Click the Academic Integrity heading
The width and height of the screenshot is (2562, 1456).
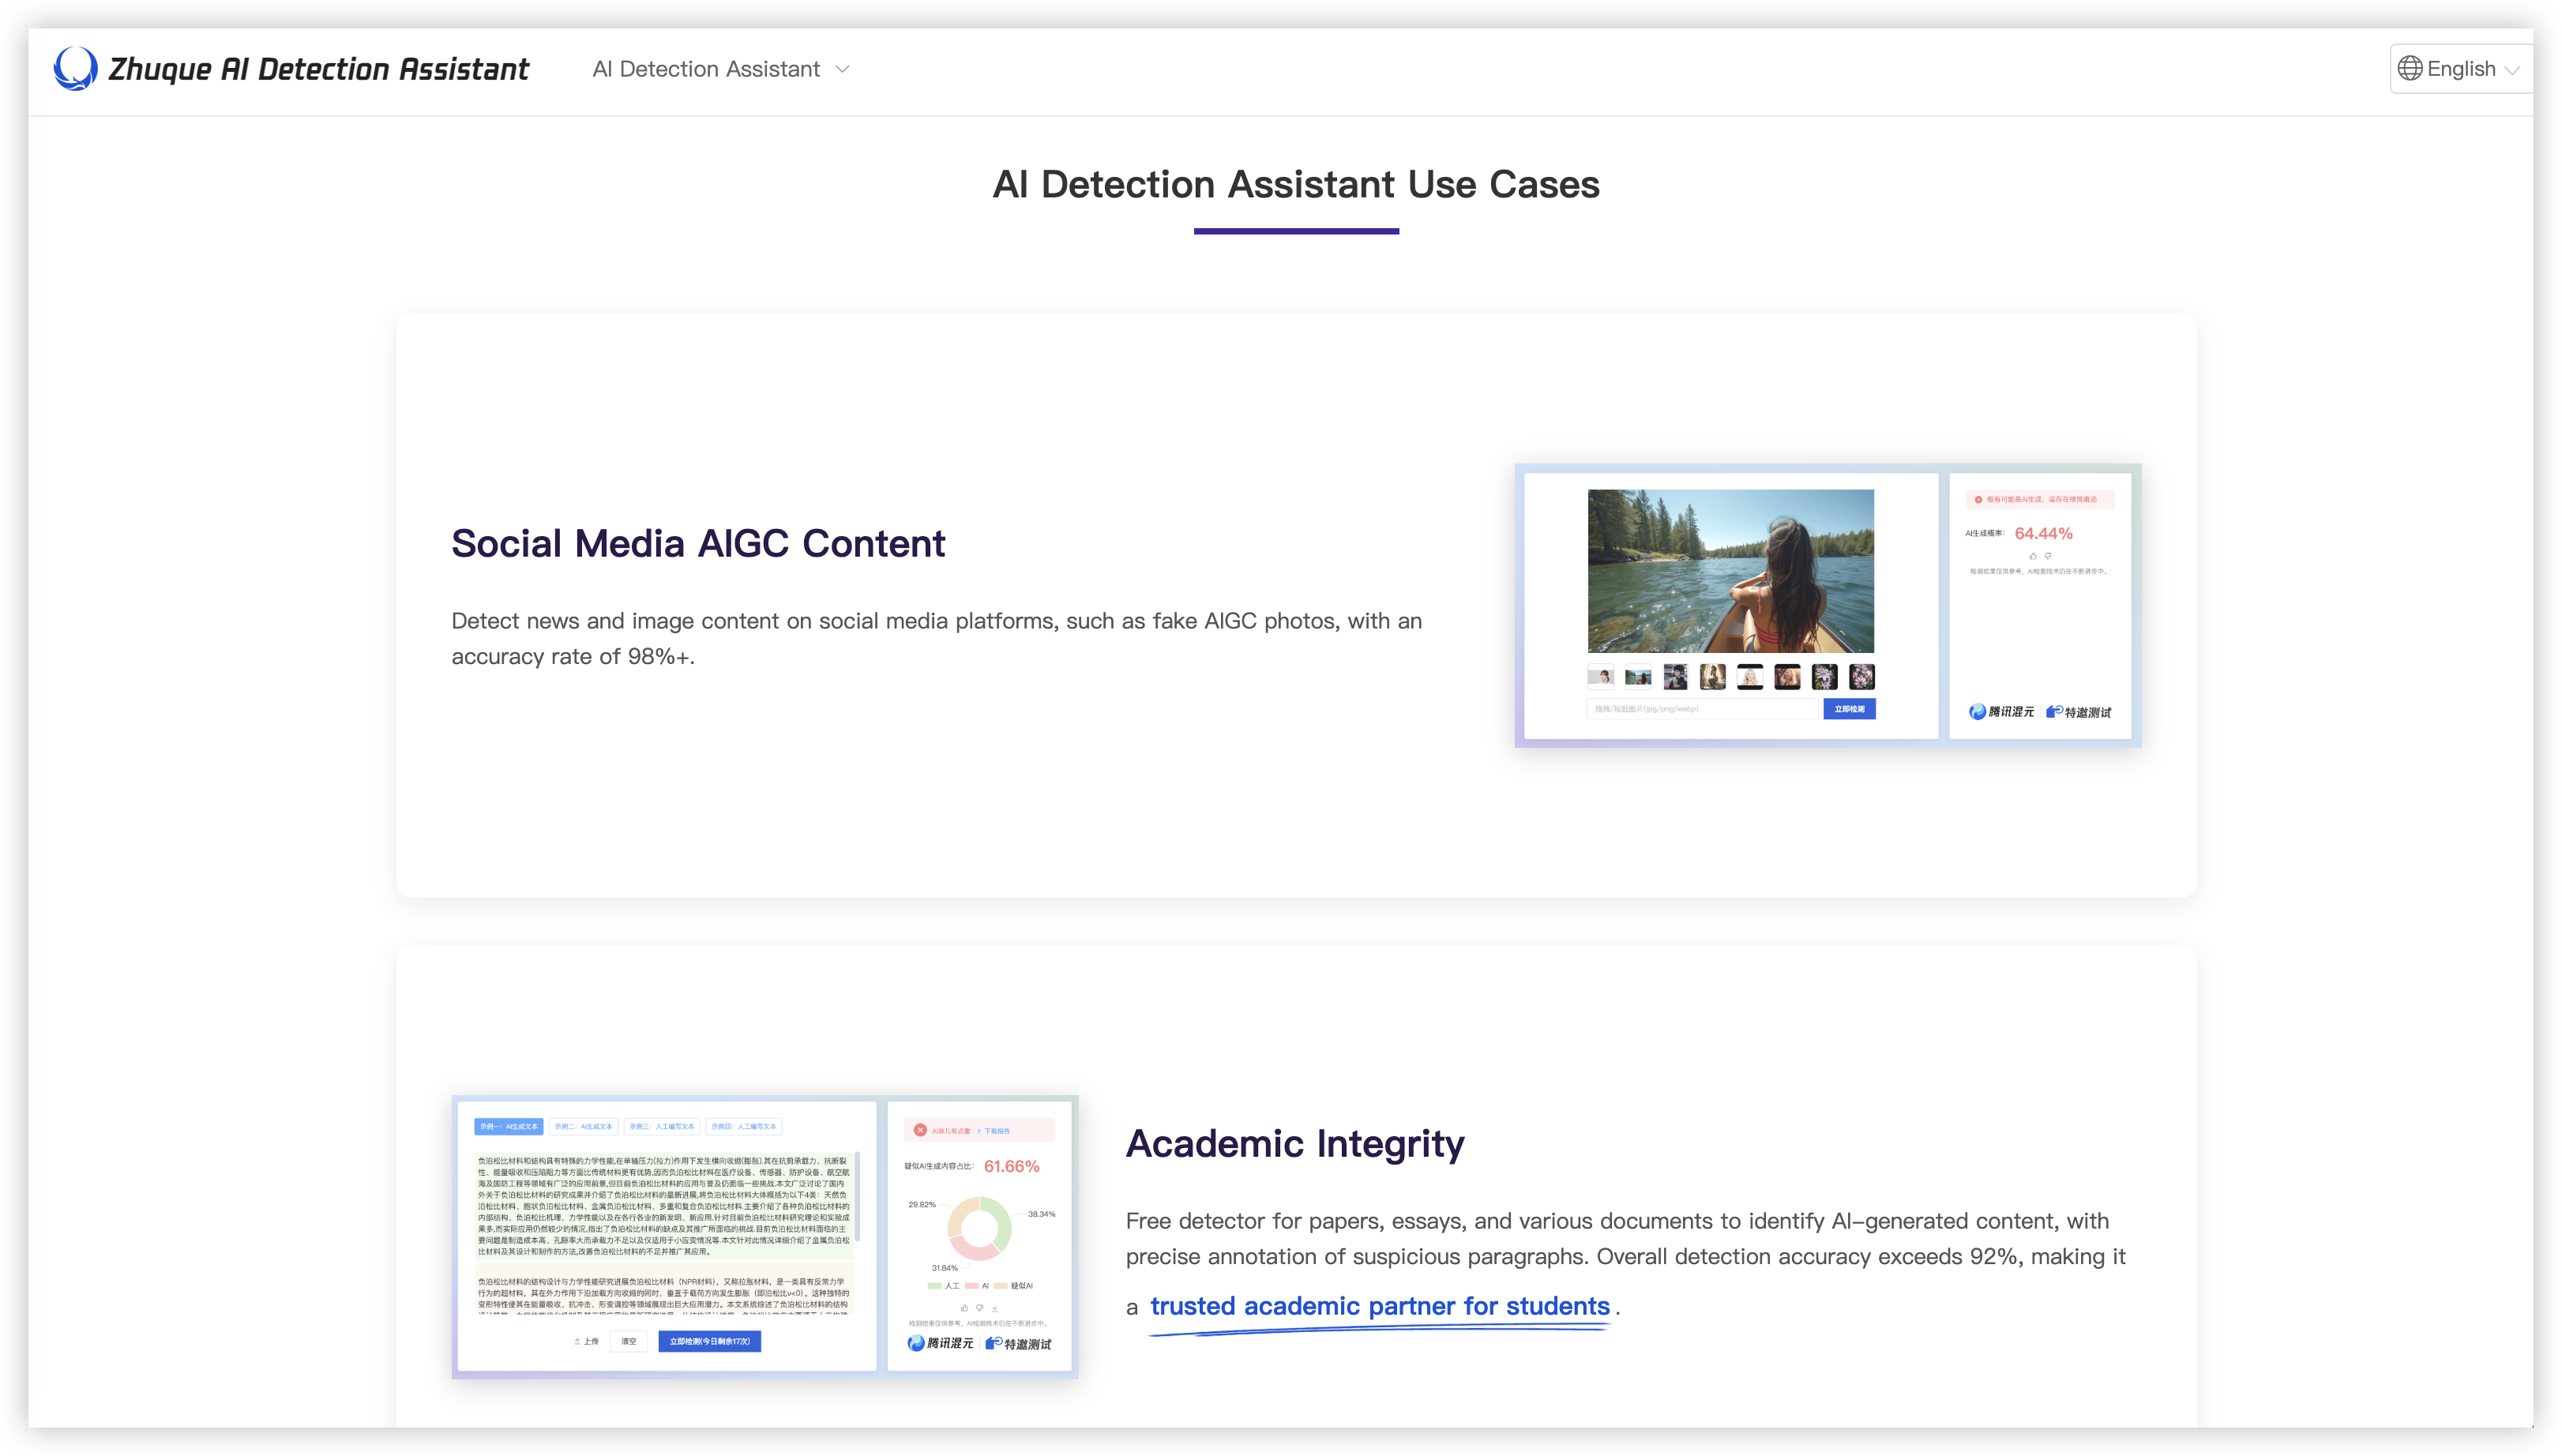(1294, 1143)
